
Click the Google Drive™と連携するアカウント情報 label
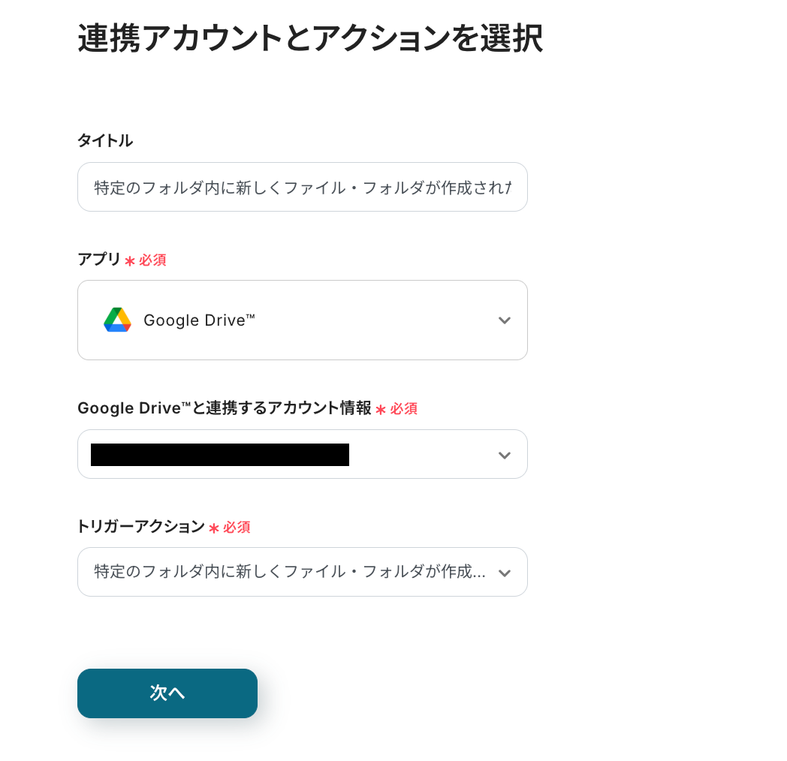click(224, 408)
